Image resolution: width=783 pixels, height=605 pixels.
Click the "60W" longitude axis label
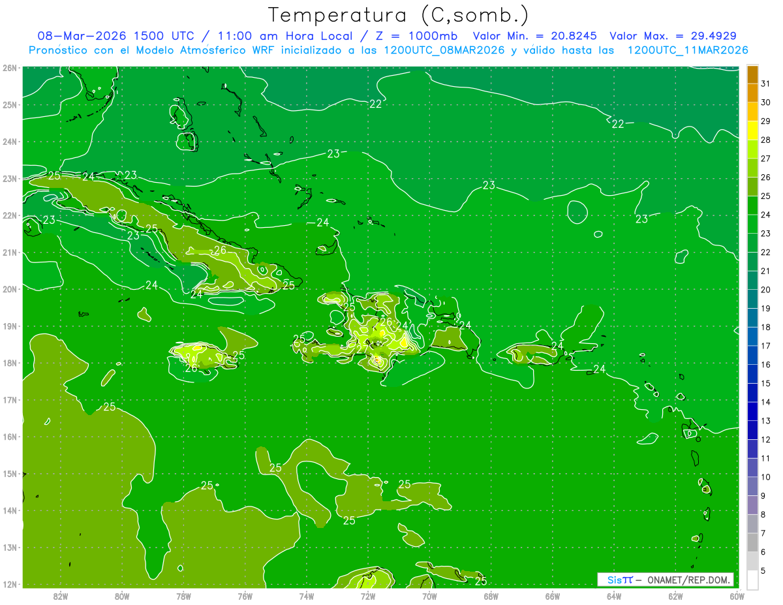pos(737,596)
